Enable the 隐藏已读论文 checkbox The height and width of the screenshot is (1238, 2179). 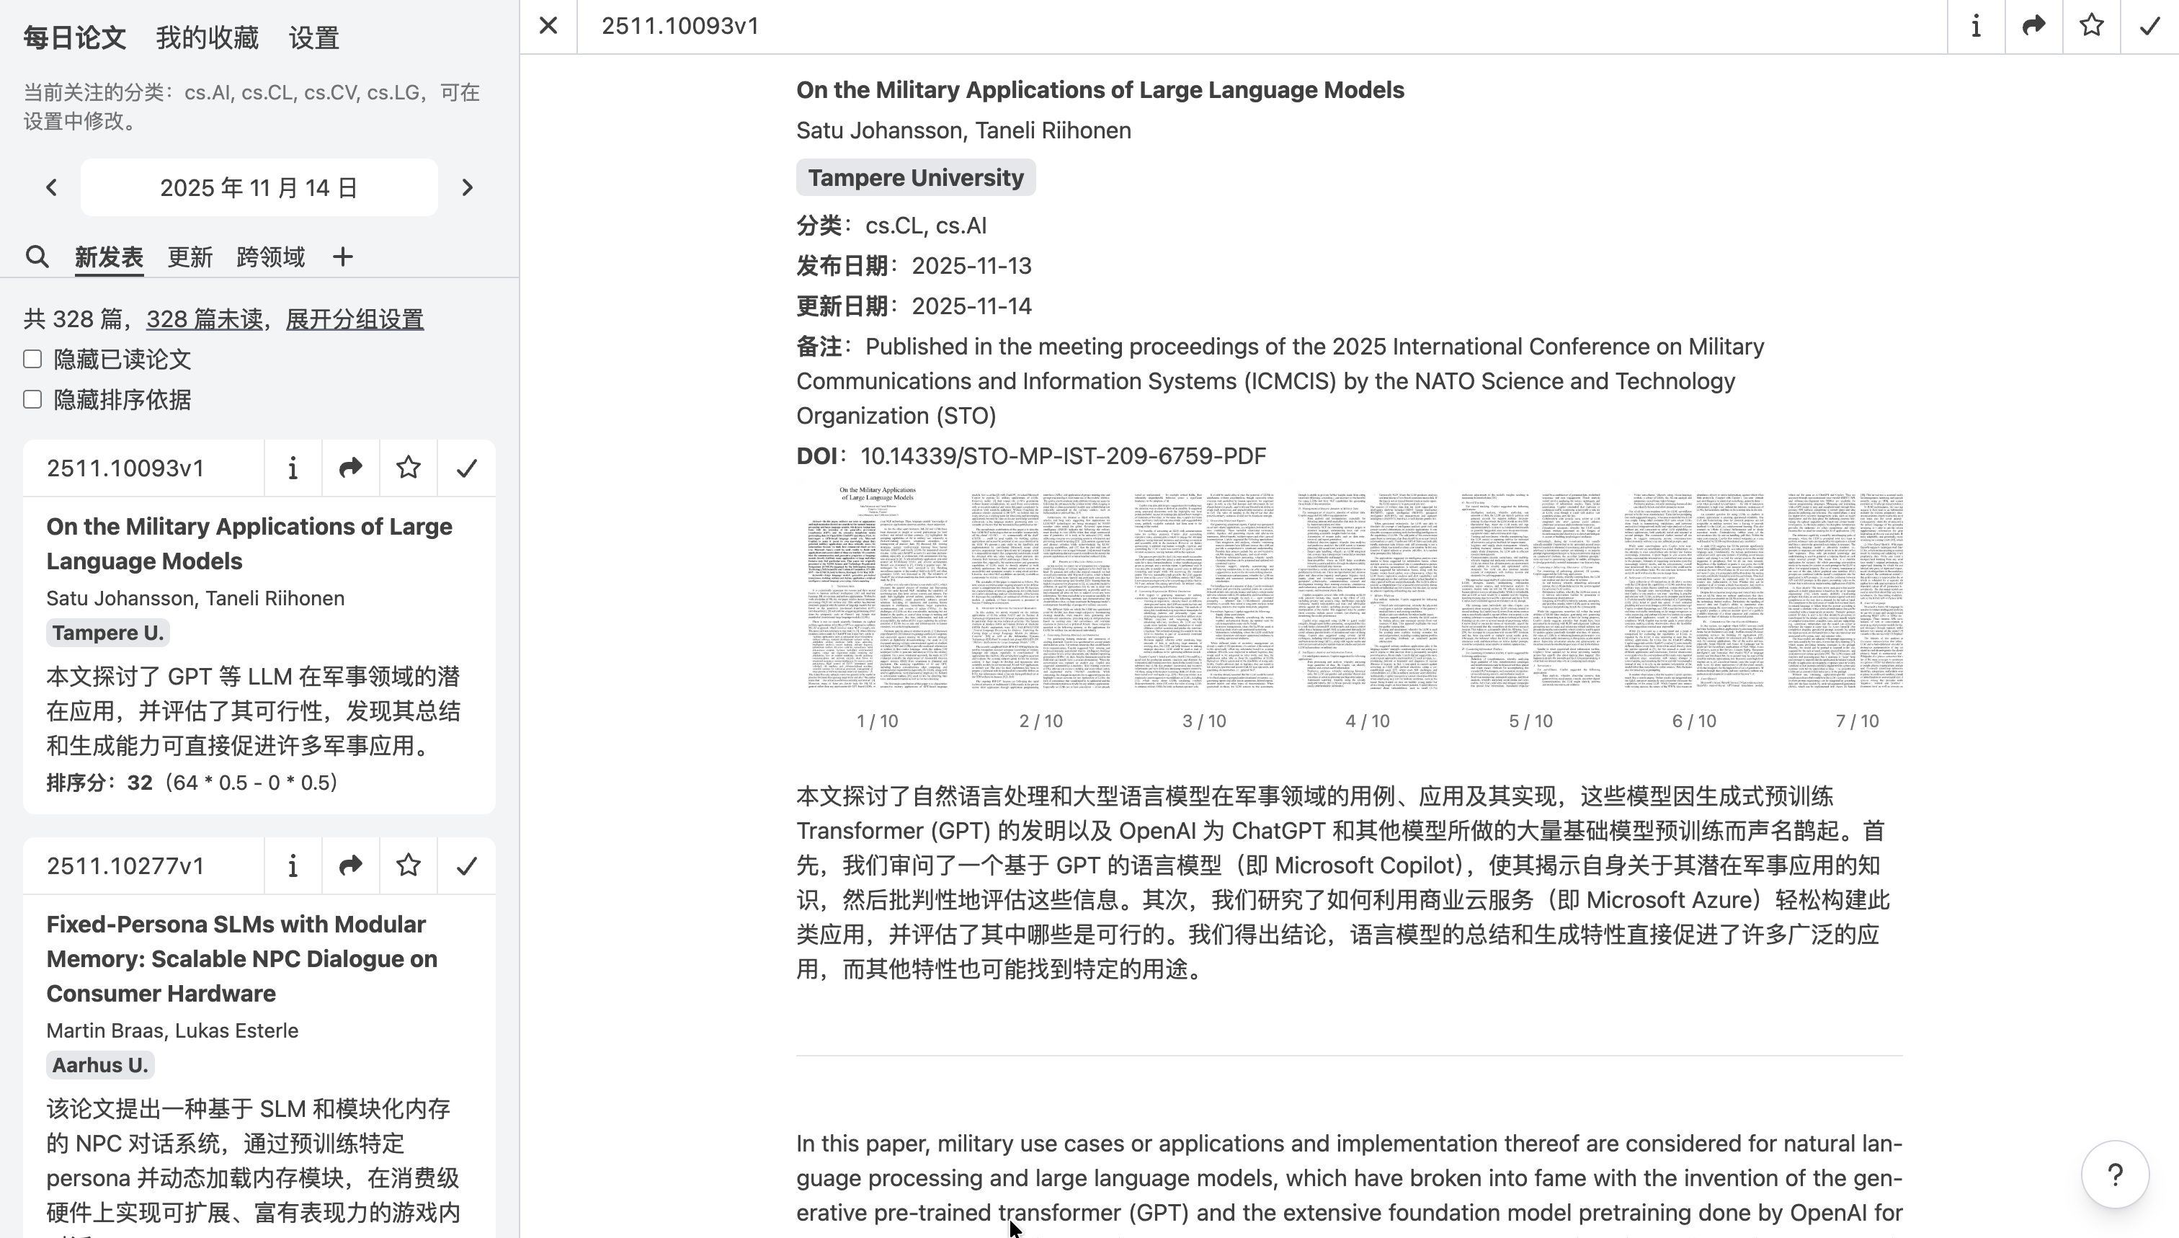(x=32, y=359)
